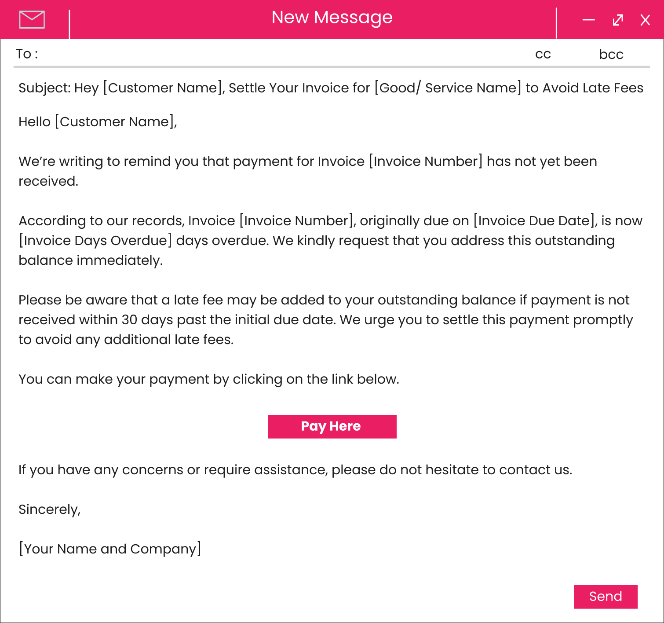
Task: Click the Sincerely closing line
Action: [x=50, y=509]
